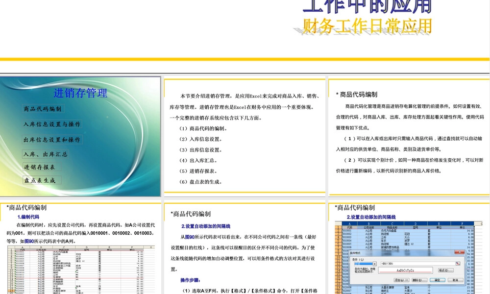Viewport: 490px width, 294px height.
Task: Click the 格式 button in the 条件格式 dialog image
Action: pyautogui.click(x=446, y=270)
